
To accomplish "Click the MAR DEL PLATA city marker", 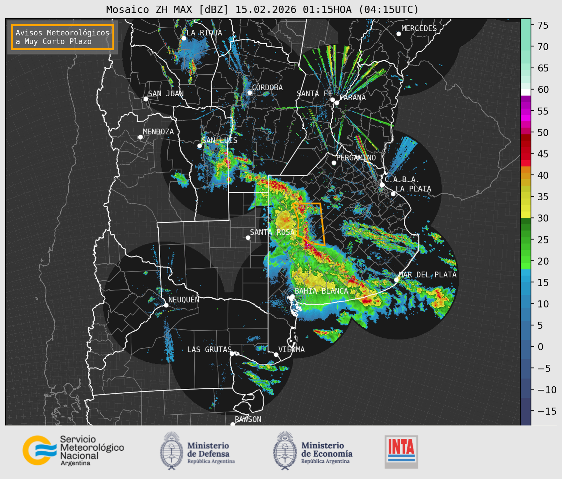I will click(x=396, y=280).
